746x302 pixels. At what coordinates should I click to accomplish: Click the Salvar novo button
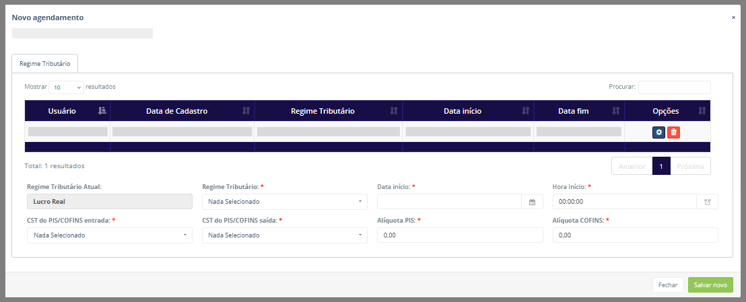tap(710, 285)
